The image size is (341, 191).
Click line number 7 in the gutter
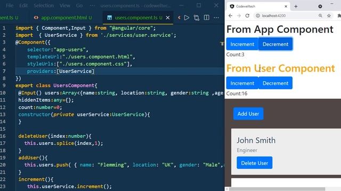(x=4, y=71)
